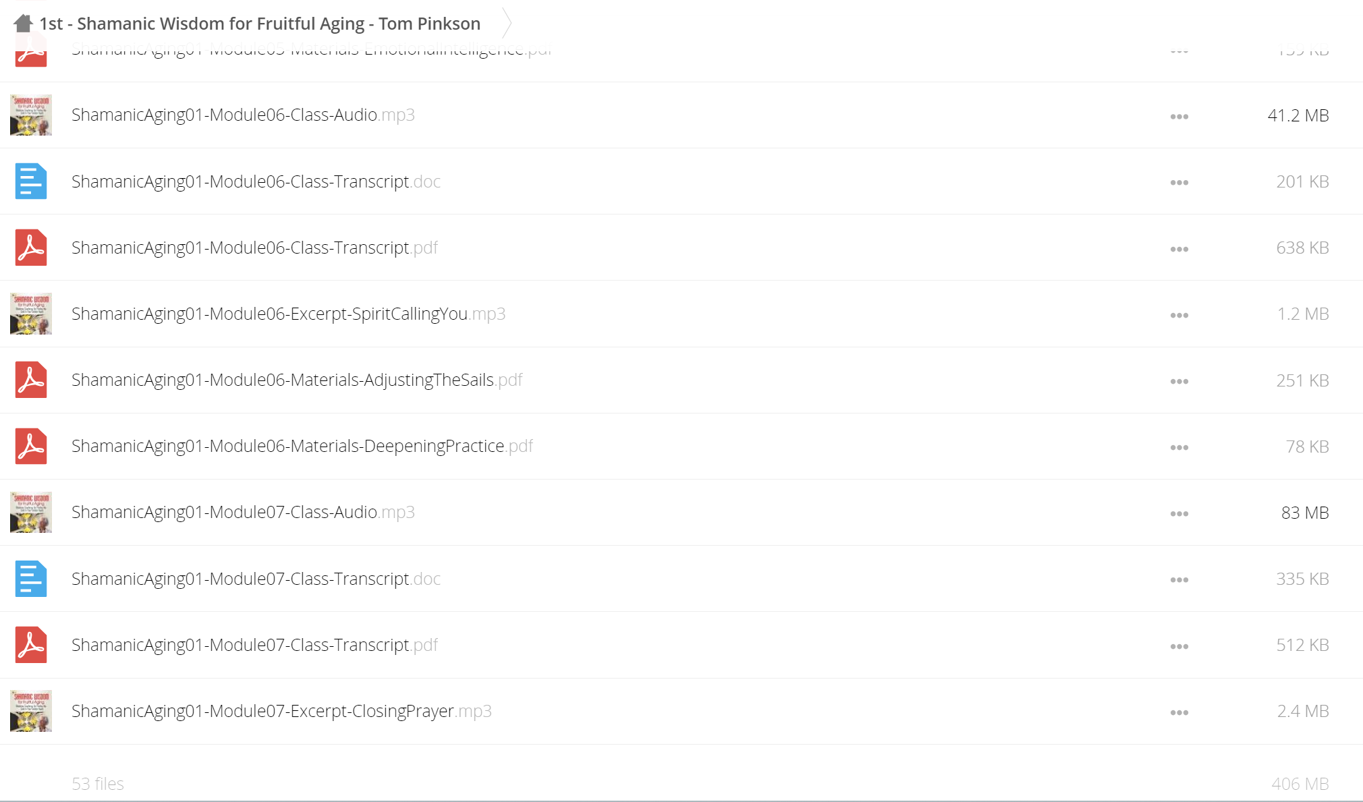Viewport: 1363px width, 802px height.
Task: Open Module07-Class-Audio.mp3 file
Action: click(243, 512)
